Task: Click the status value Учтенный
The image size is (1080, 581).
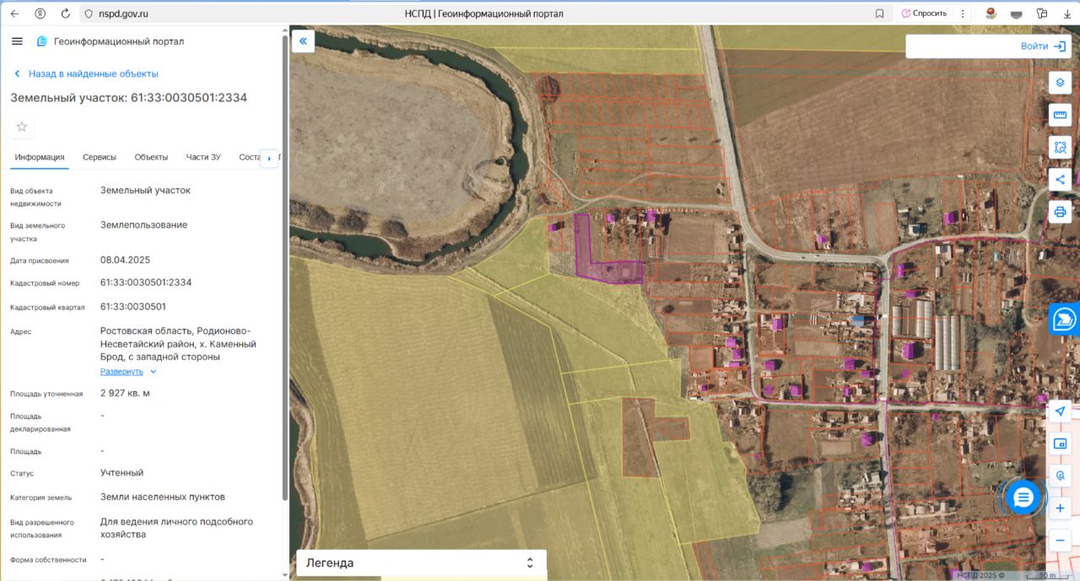Action: click(121, 472)
